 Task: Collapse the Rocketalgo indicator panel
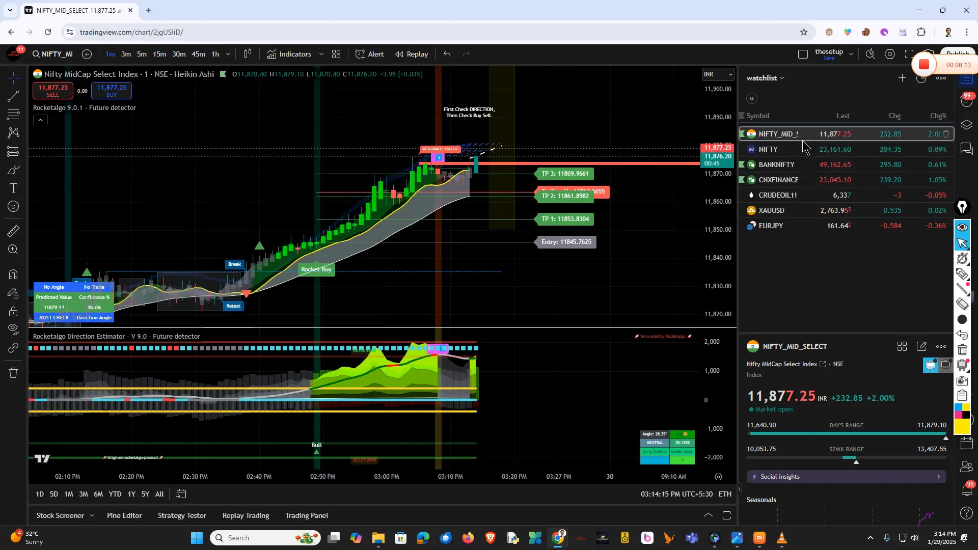[x=40, y=120]
